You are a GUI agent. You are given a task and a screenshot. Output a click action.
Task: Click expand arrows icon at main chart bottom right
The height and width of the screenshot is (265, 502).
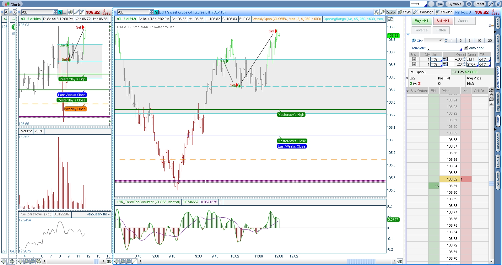(x=400, y=261)
